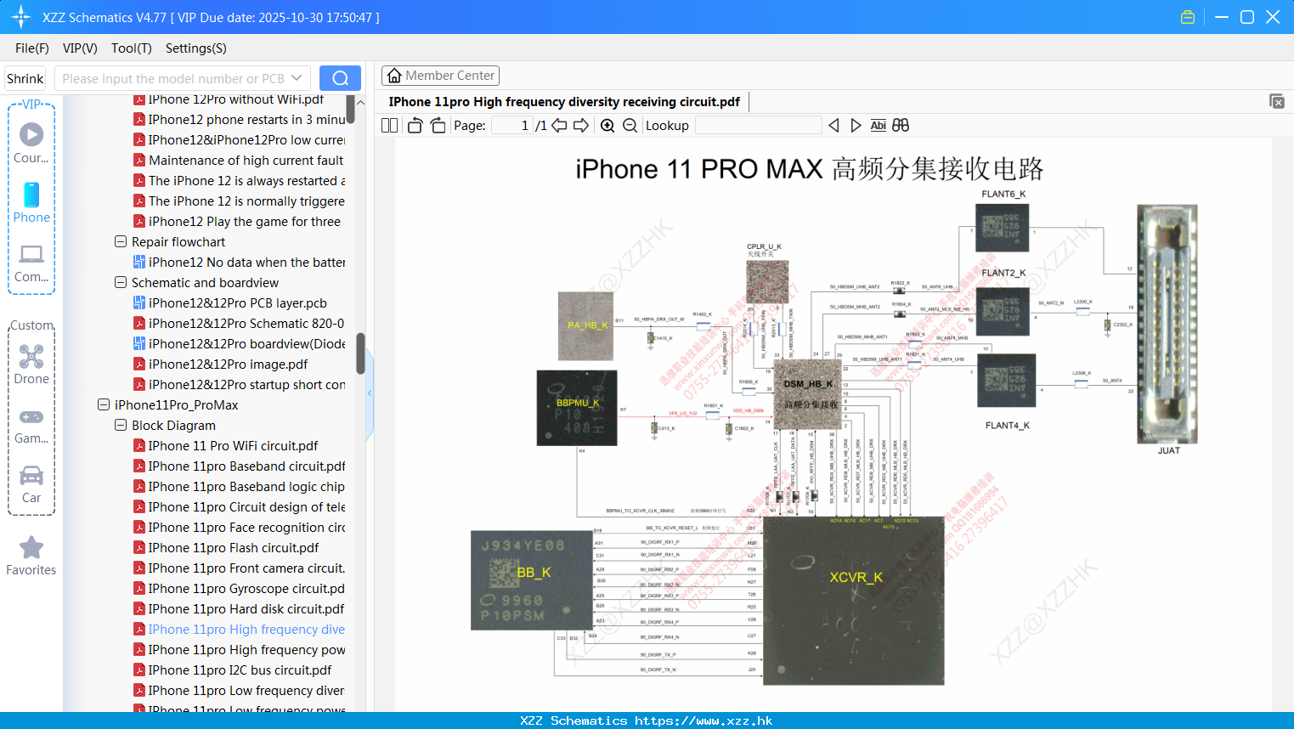The width and height of the screenshot is (1294, 729).
Task: Click the Shrink button
Action: point(25,78)
